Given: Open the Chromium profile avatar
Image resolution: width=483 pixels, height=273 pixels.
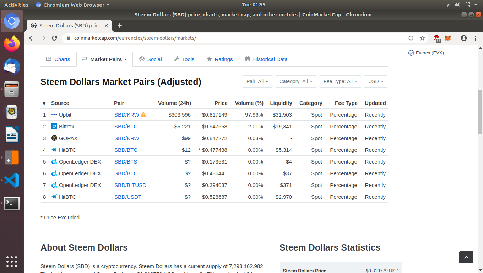Looking at the screenshot, I should tap(464, 38).
